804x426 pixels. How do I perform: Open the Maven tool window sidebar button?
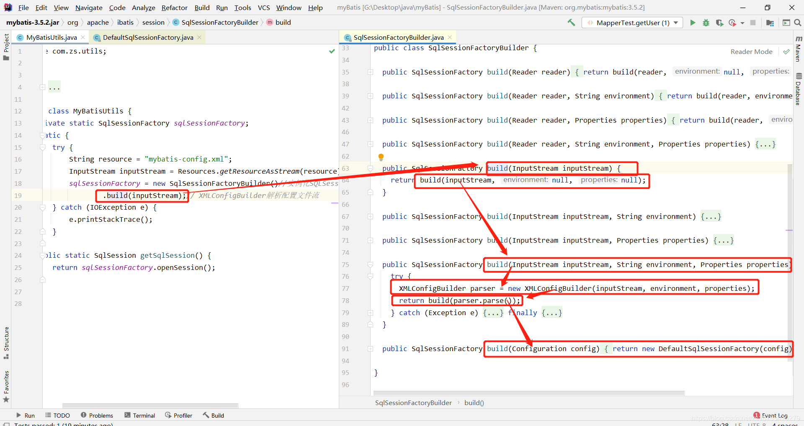tap(799, 49)
